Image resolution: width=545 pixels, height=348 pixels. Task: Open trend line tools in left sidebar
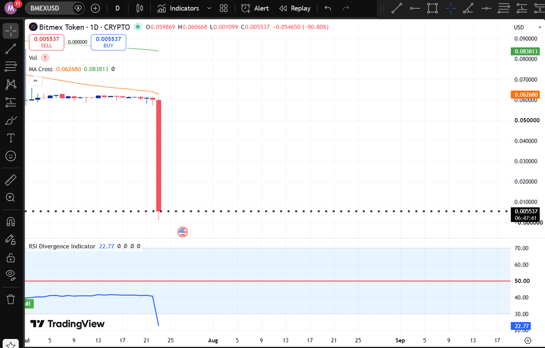tap(11, 49)
